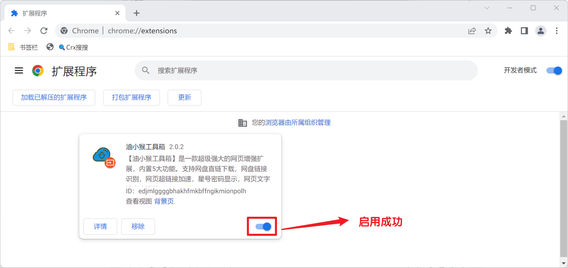
Task: Click the 打包扩展程序 button
Action: (x=131, y=97)
